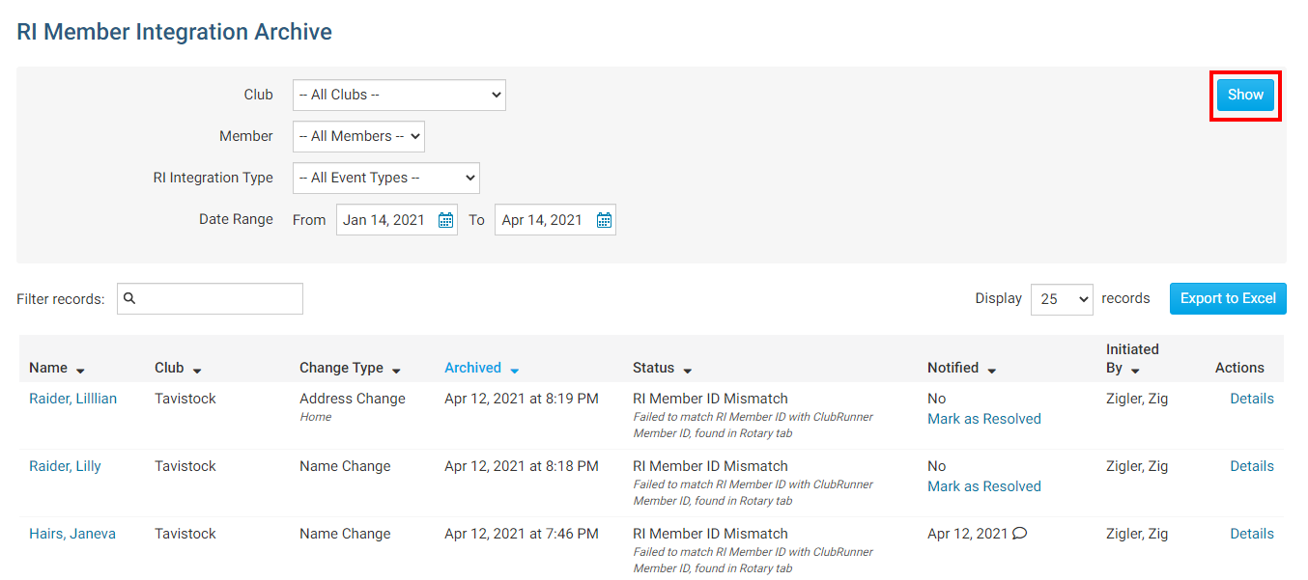The image size is (1308, 580).
Task: Toggle the Archived column sort arrow
Action: tap(514, 371)
